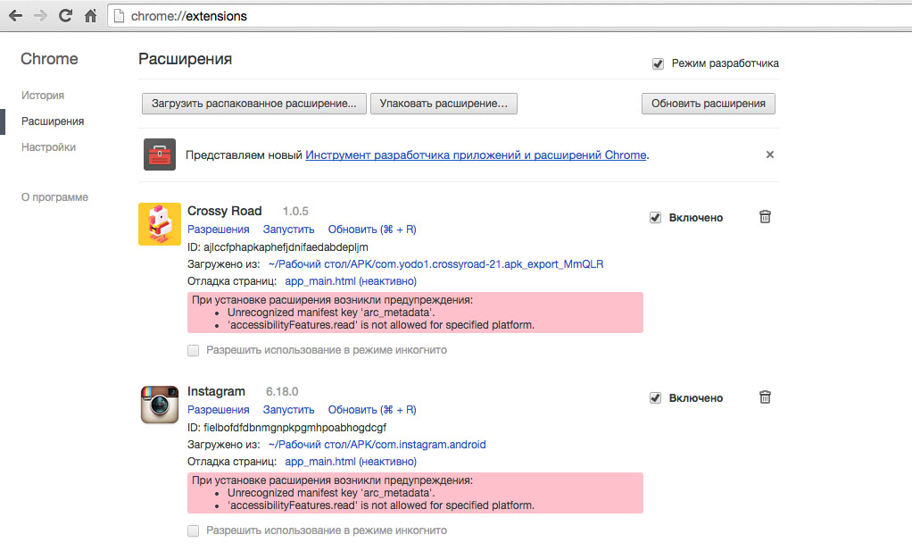This screenshot has height=551, width=912.
Task: Click Запустить link for Instagram
Action: point(288,410)
